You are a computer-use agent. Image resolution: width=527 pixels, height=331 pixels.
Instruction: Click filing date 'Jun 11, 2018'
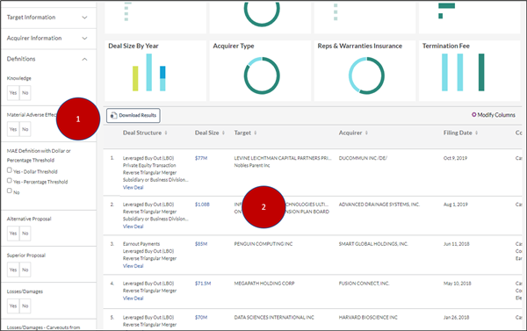(457, 244)
